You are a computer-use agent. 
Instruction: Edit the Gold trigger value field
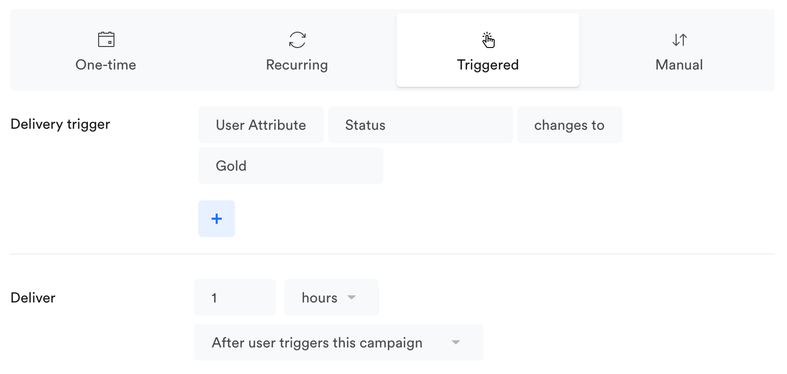coord(290,166)
